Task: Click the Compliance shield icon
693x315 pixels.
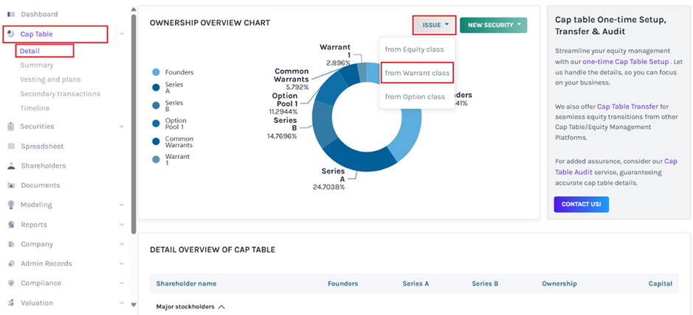Action: coord(11,283)
